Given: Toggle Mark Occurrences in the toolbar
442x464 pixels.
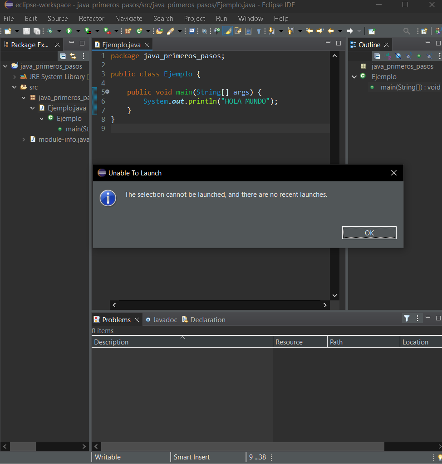Looking at the screenshot, I should tap(227, 31).
